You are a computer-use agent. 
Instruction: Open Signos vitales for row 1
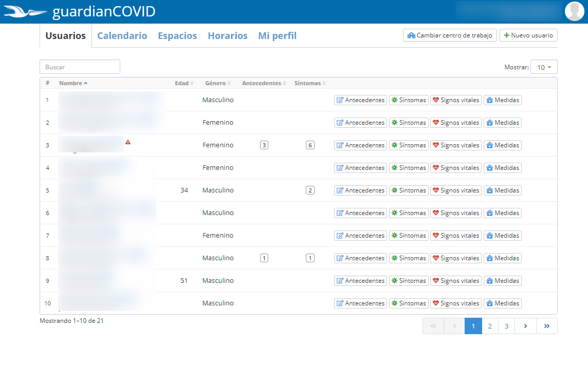(x=456, y=100)
